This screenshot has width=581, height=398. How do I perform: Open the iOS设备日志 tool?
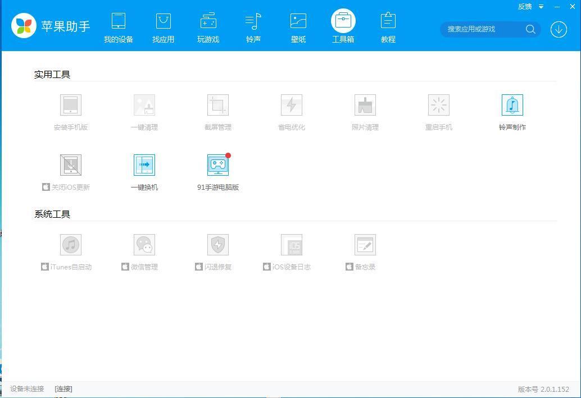[x=292, y=245]
